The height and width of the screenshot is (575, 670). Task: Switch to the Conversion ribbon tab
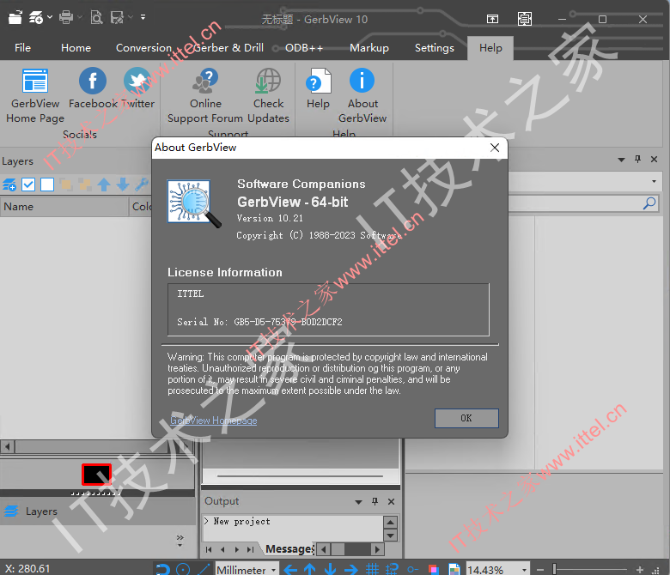tap(143, 48)
